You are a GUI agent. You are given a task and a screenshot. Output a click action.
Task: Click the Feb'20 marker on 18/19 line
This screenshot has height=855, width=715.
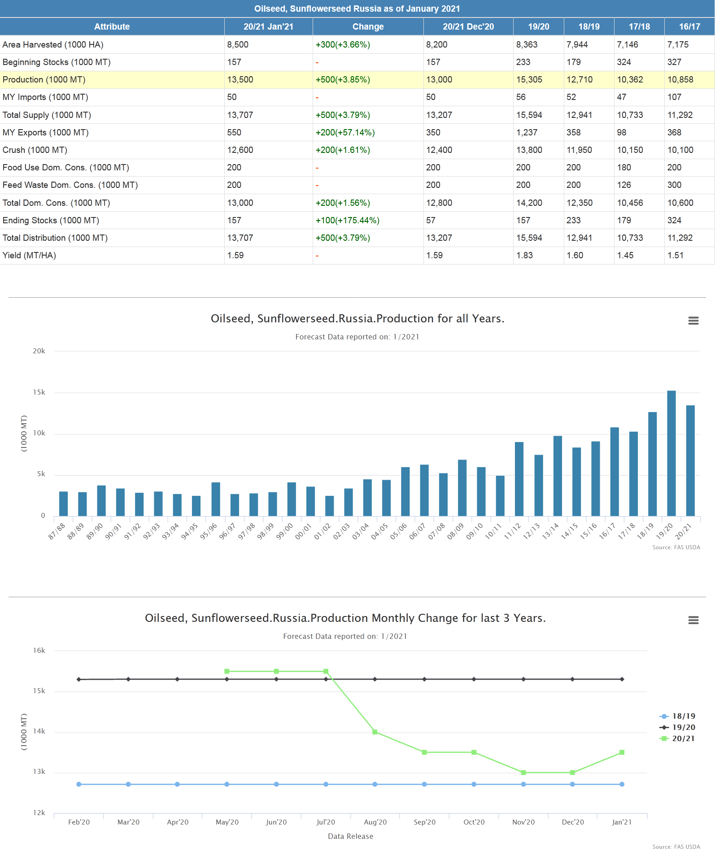pos(79,784)
